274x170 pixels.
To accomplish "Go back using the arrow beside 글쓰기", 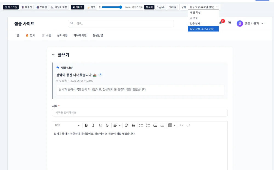I will (53, 55).
